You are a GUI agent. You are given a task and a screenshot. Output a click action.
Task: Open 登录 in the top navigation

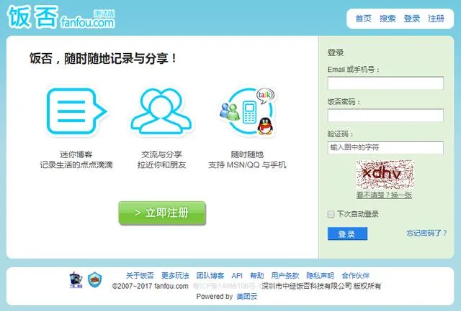(411, 19)
